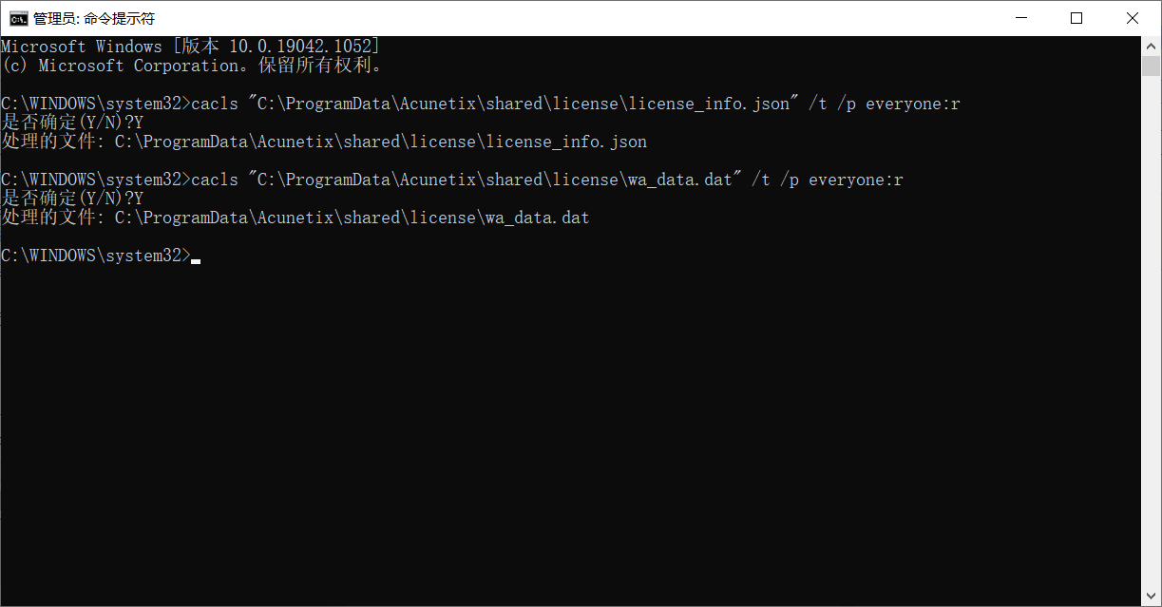Minimize the command prompt window
Screen dimensions: 1162x607
(1020, 18)
